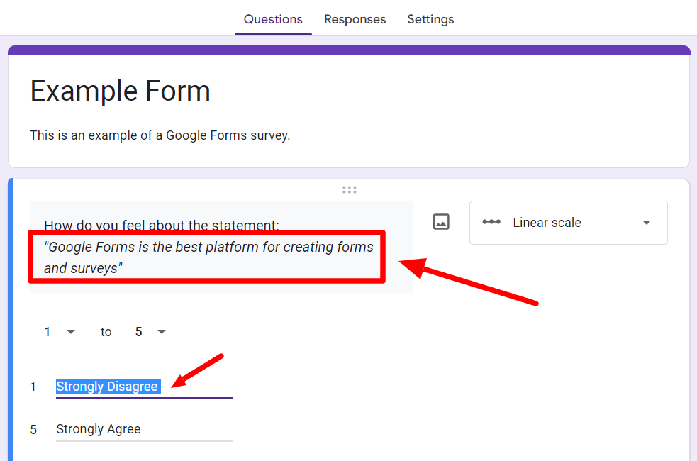Screen dimensions: 697x461
Task: Click the add image icon for the question
Action: [441, 222]
